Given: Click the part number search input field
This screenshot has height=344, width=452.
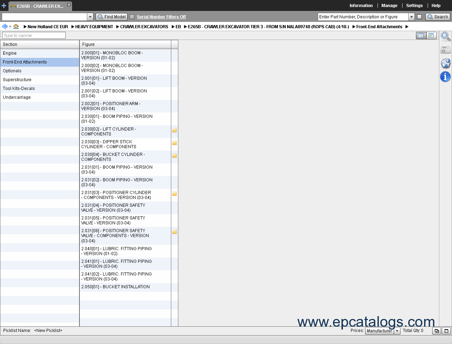Looking at the screenshot, I should (x=363, y=17).
